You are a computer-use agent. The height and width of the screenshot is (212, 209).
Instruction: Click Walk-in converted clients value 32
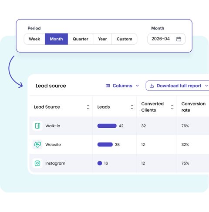pos(144,126)
